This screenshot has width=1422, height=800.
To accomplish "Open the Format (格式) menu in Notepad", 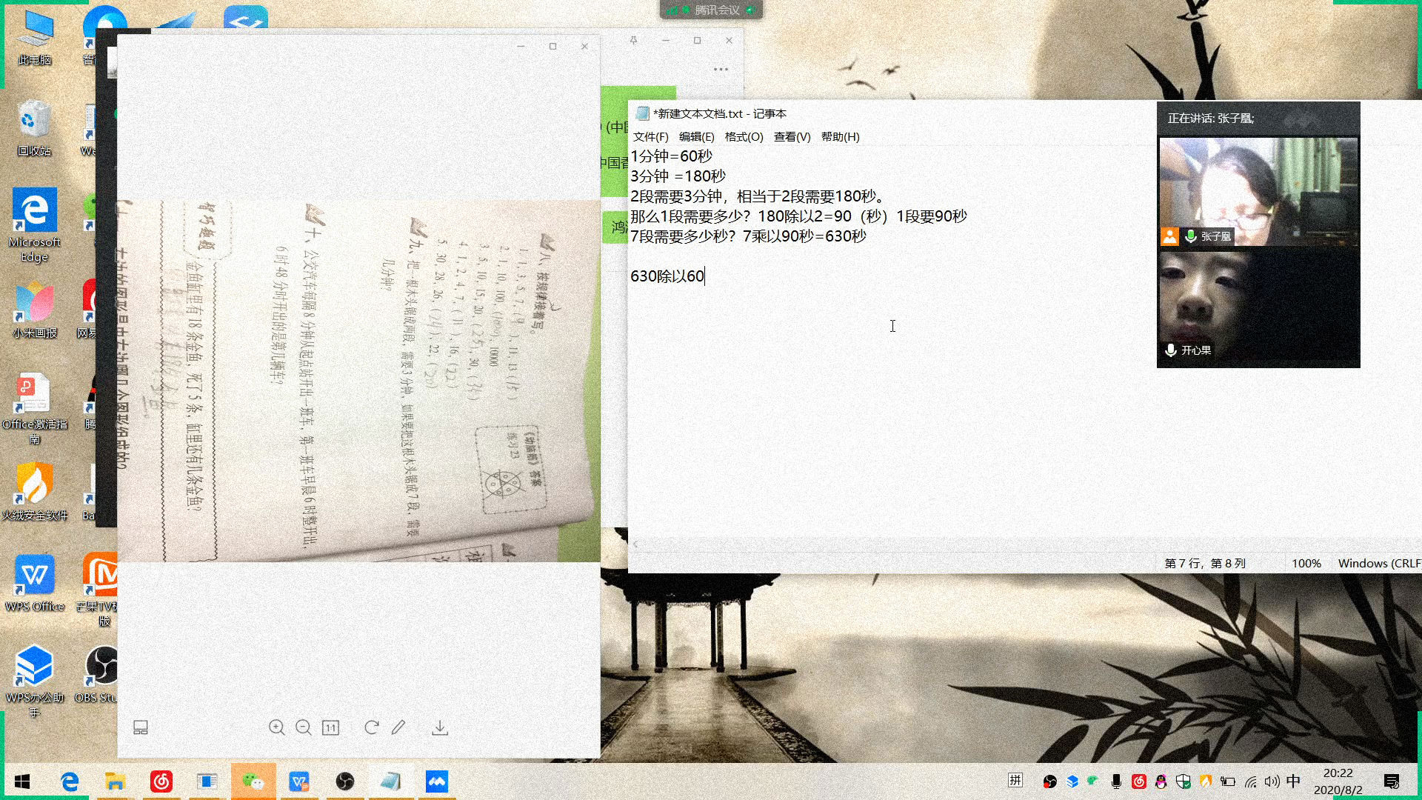I will (744, 136).
